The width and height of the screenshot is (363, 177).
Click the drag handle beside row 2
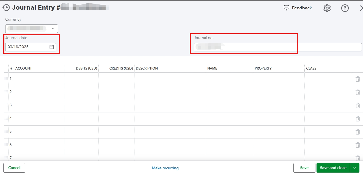pos(6,92)
